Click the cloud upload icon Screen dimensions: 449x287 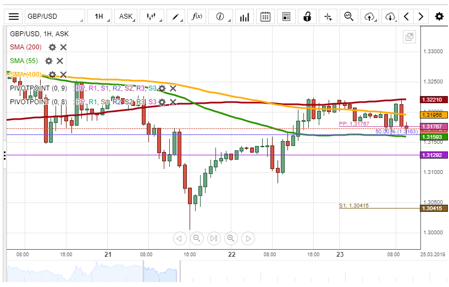click(x=369, y=16)
